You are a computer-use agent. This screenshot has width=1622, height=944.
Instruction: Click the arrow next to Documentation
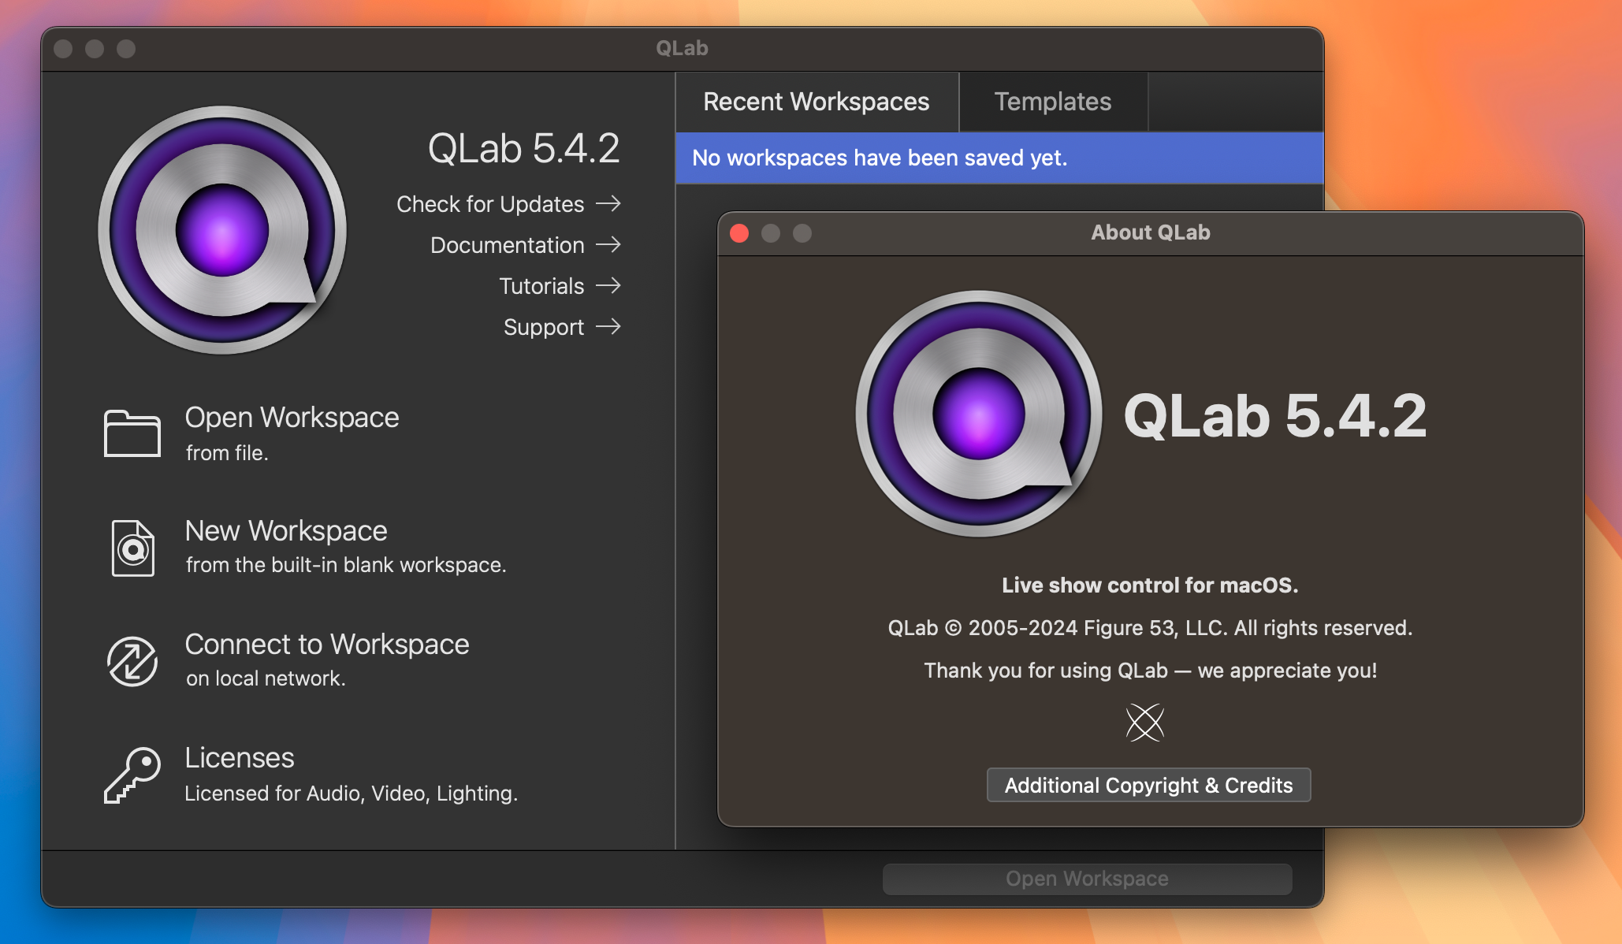[608, 245]
